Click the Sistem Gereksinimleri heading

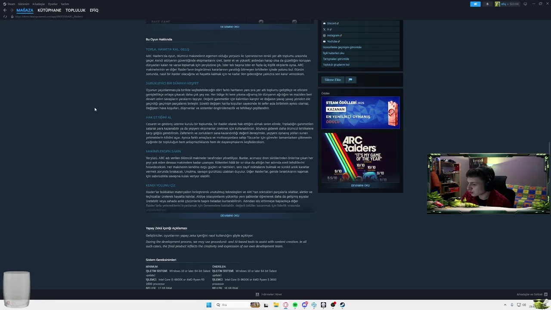161,260
